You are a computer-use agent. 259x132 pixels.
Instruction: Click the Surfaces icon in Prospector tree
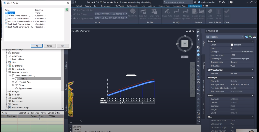coord(10,53)
